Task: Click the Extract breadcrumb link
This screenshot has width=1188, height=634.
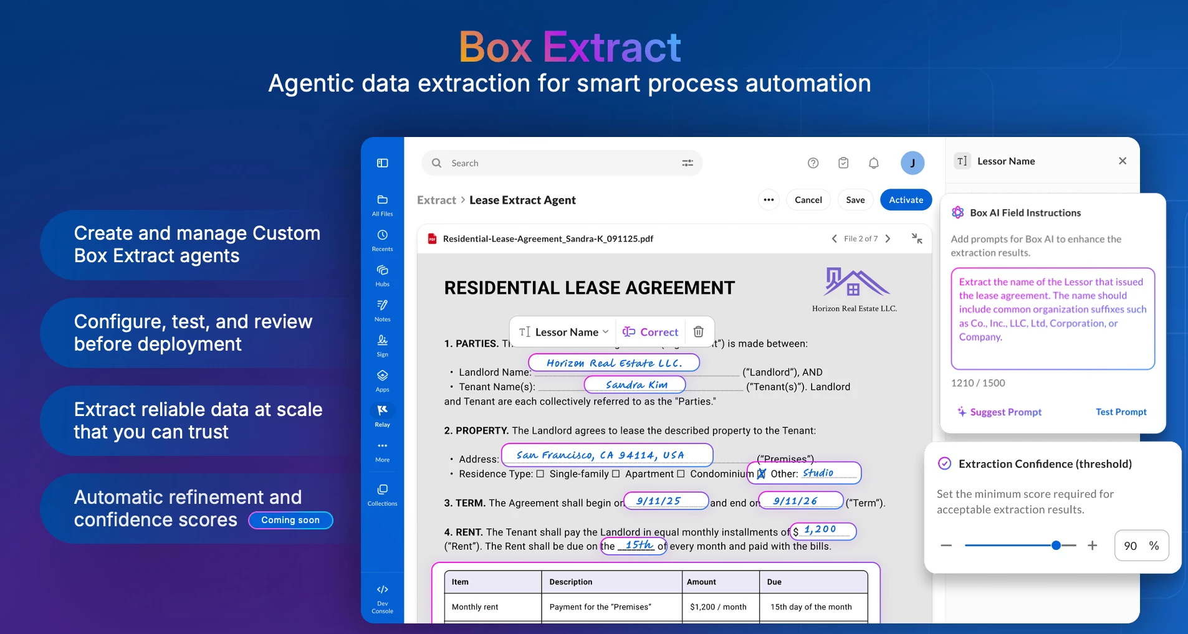Action: [436, 200]
